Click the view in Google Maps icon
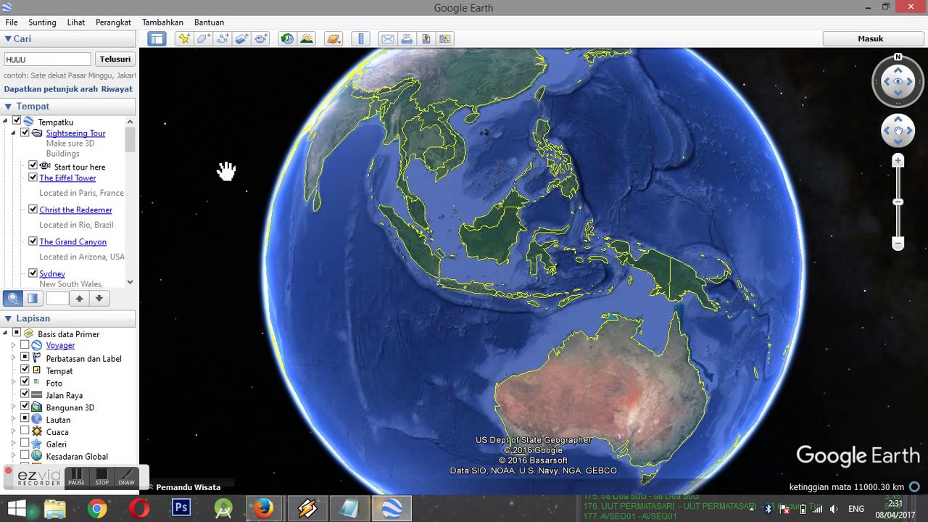 click(445, 39)
